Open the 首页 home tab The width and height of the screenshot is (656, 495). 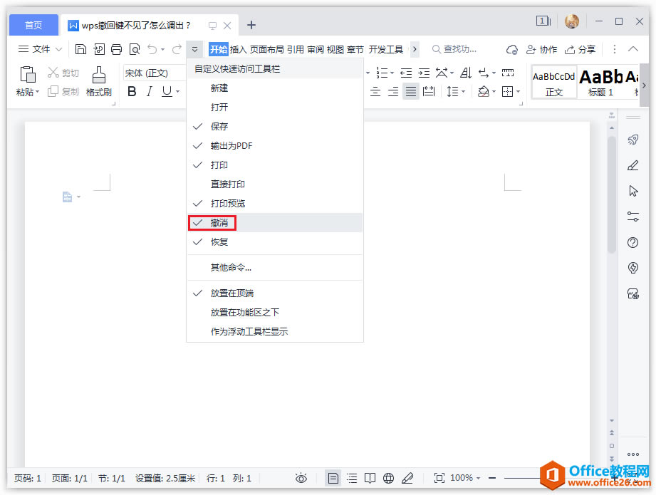tap(33, 25)
